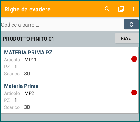
Task: Clear barcode with the C button
Action: tap(131, 24)
